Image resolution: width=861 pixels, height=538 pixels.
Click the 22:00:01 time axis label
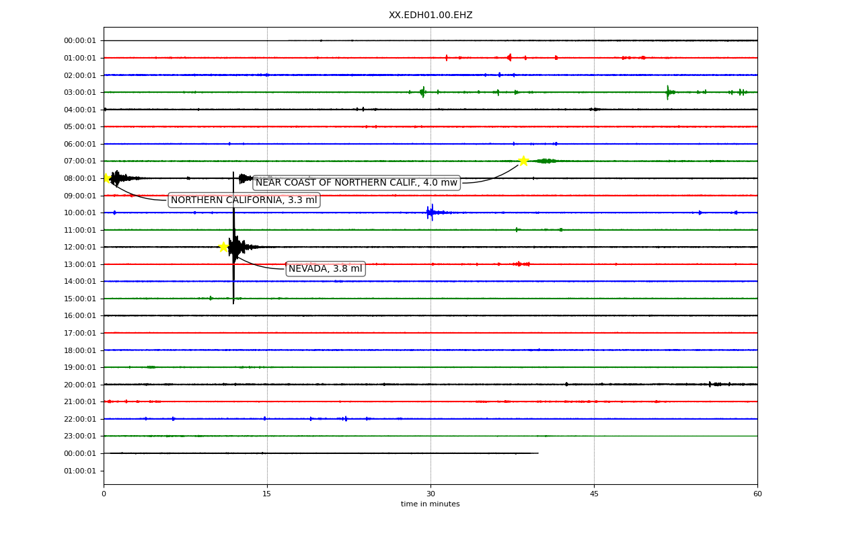(80, 419)
